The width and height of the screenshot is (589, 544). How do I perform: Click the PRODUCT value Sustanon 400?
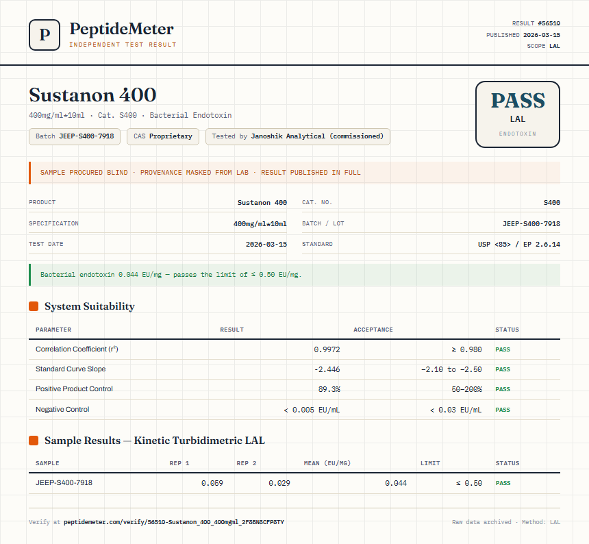[x=262, y=203]
